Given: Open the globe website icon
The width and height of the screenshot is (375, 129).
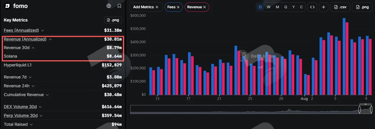Looking at the screenshot, I should [x=109, y=6].
